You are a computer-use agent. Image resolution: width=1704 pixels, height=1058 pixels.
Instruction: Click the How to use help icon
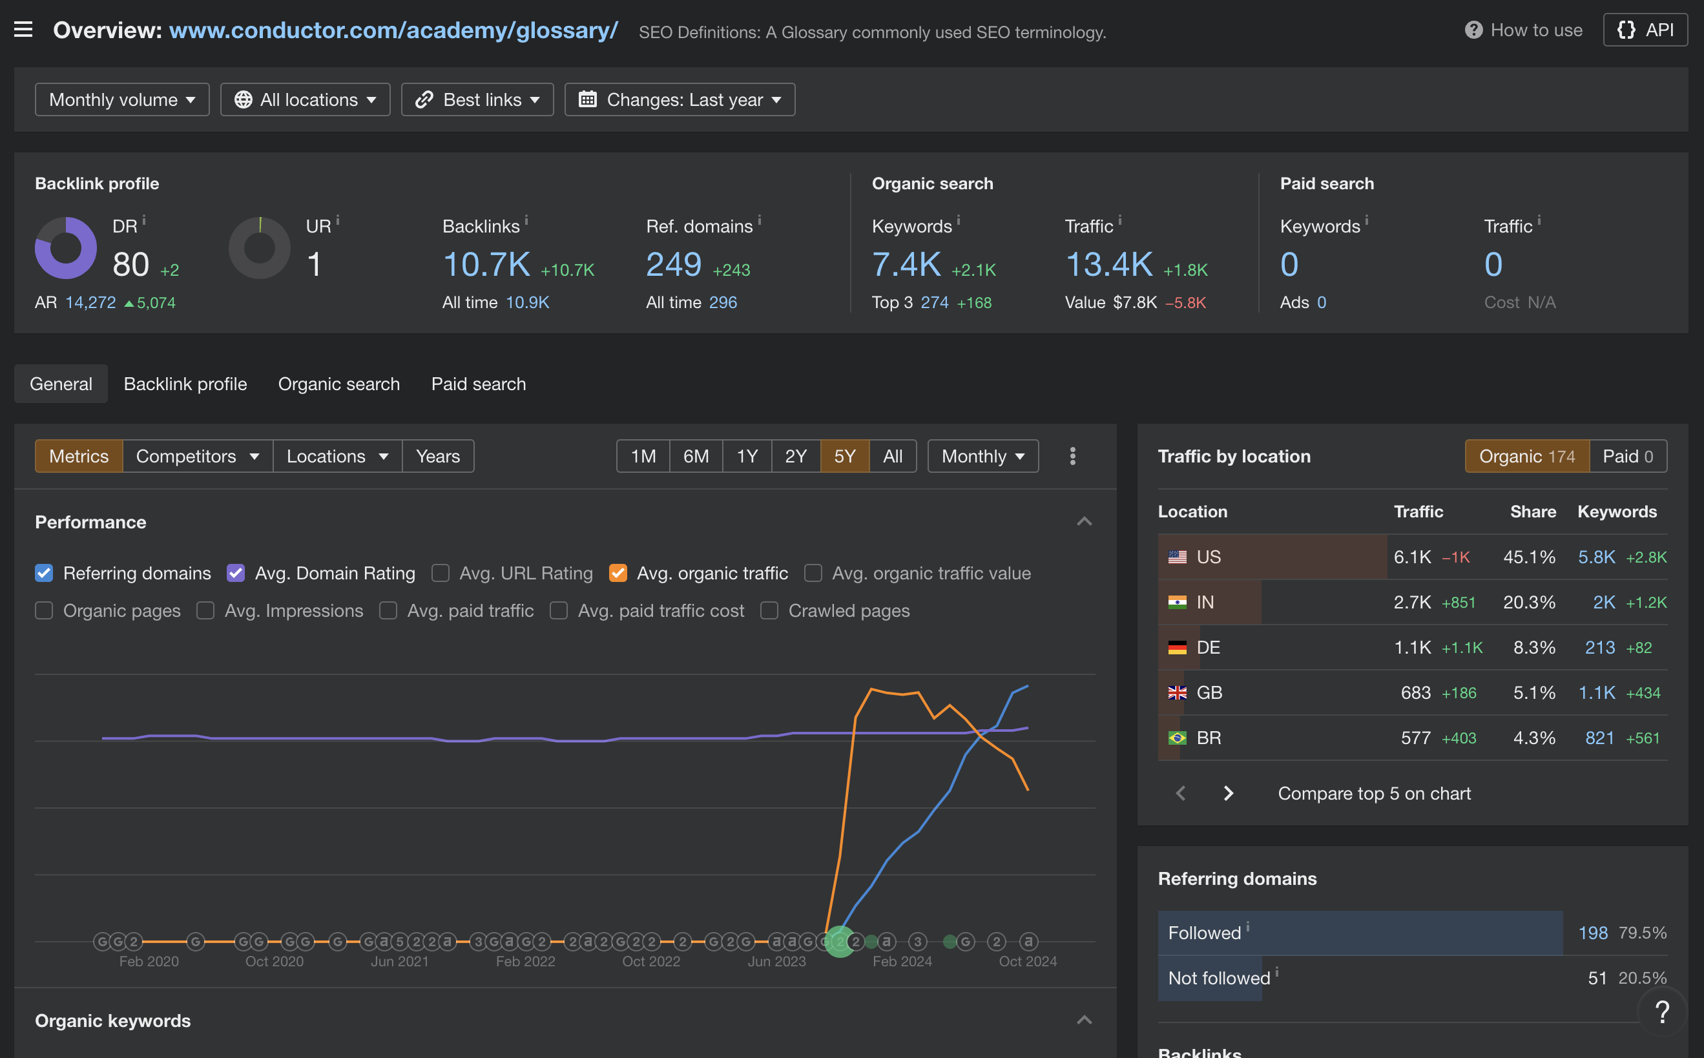click(1473, 30)
